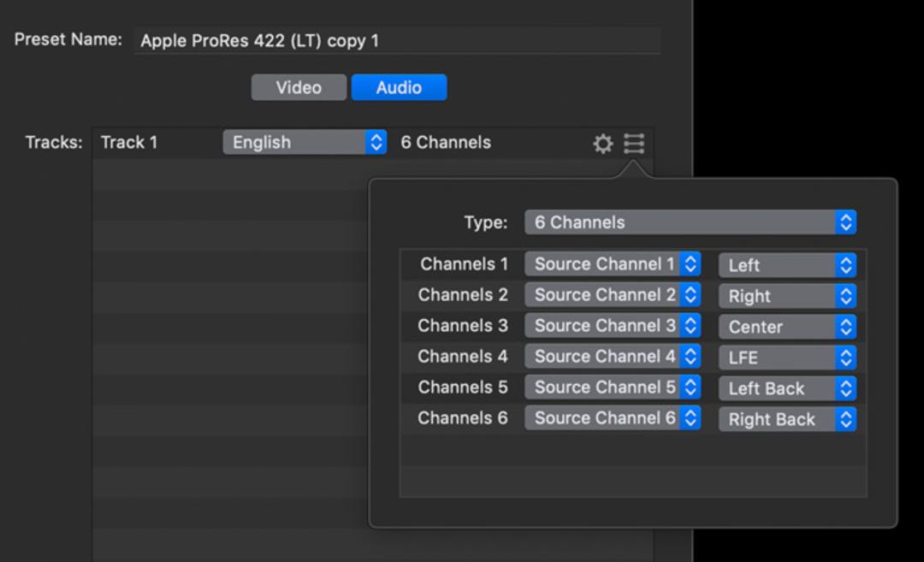Open the Source Channel 6 dropdown
Screen dimensions: 924x562
point(613,417)
